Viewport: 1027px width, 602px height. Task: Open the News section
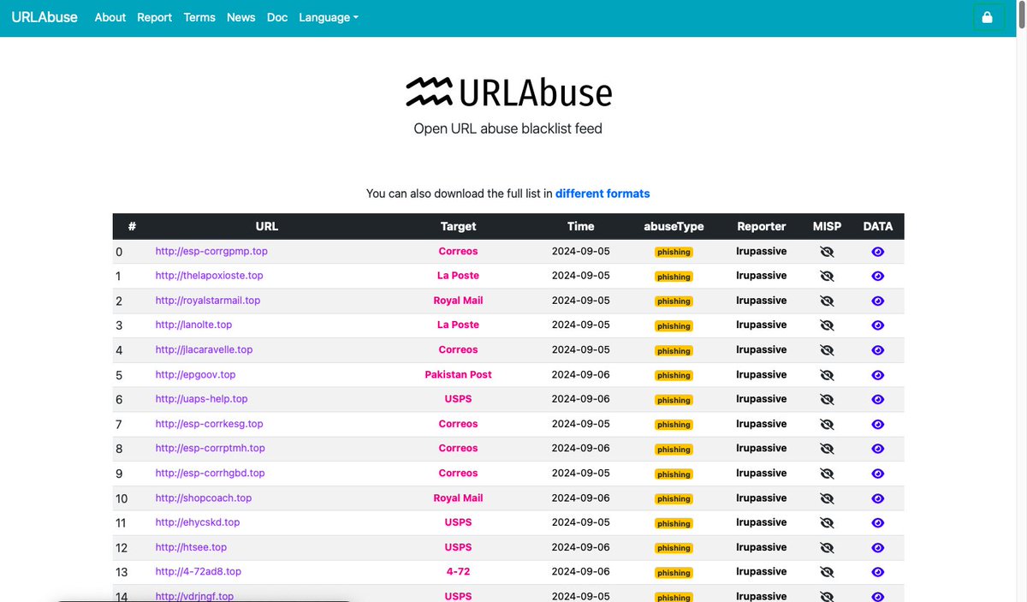[240, 17]
